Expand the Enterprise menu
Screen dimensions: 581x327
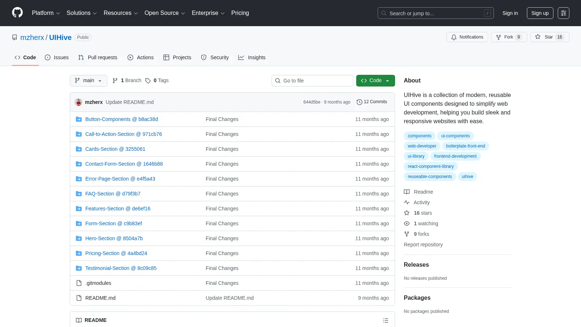(208, 13)
